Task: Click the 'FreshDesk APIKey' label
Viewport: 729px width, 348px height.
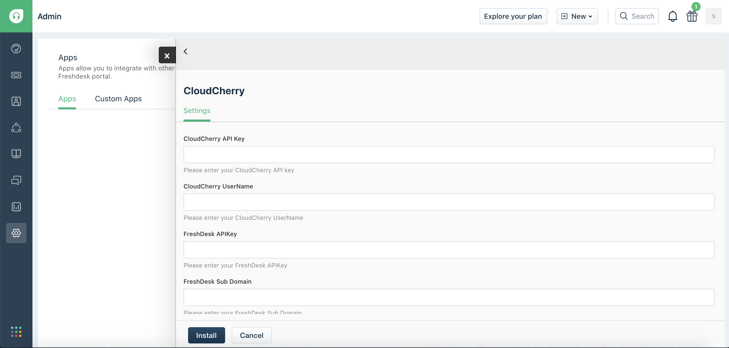Action: pyautogui.click(x=210, y=234)
